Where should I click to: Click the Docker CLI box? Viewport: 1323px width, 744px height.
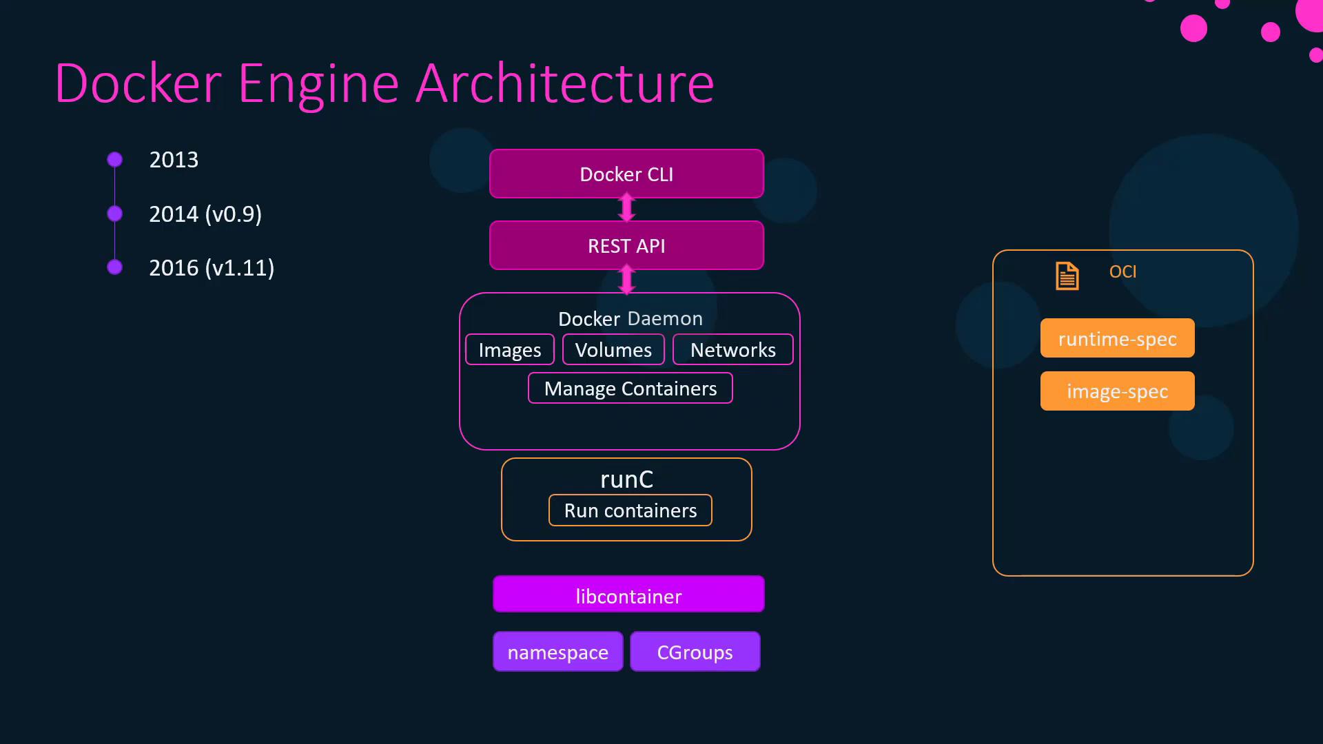click(626, 174)
